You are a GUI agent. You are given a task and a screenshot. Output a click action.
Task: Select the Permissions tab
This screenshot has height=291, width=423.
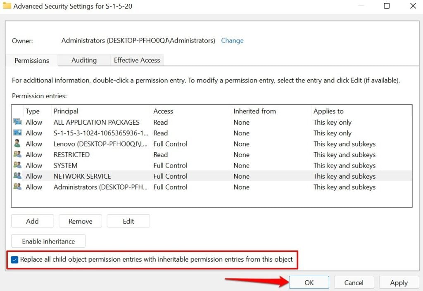pyautogui.click(x=32, y=60)
